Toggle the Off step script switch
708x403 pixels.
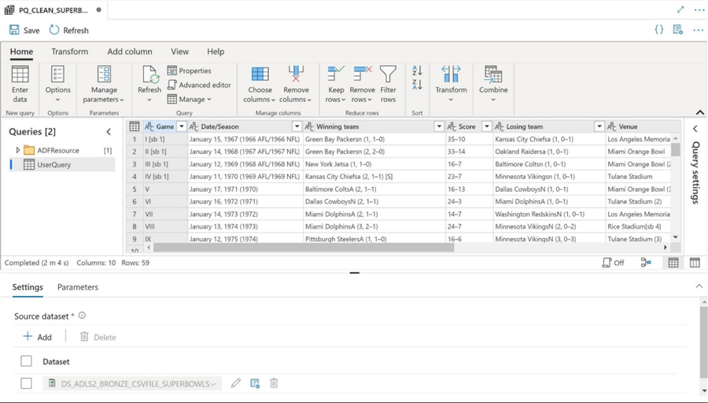click(613, 263)
